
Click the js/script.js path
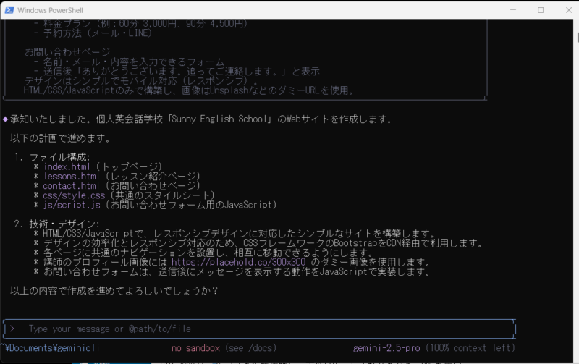(72, 205)
